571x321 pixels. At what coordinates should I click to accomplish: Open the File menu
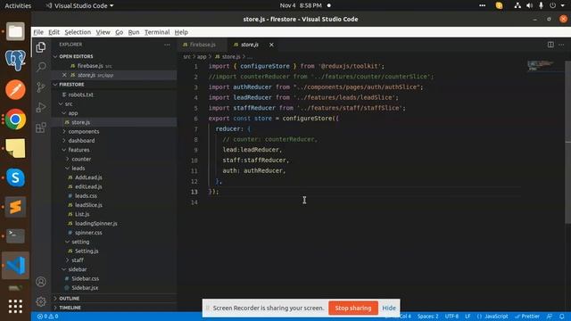tap(38, 32)
